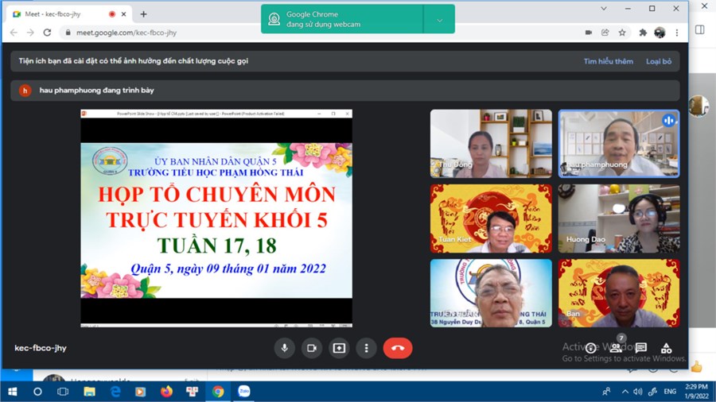Open Chrome tab search dropdown arrow

click(603, 9)
